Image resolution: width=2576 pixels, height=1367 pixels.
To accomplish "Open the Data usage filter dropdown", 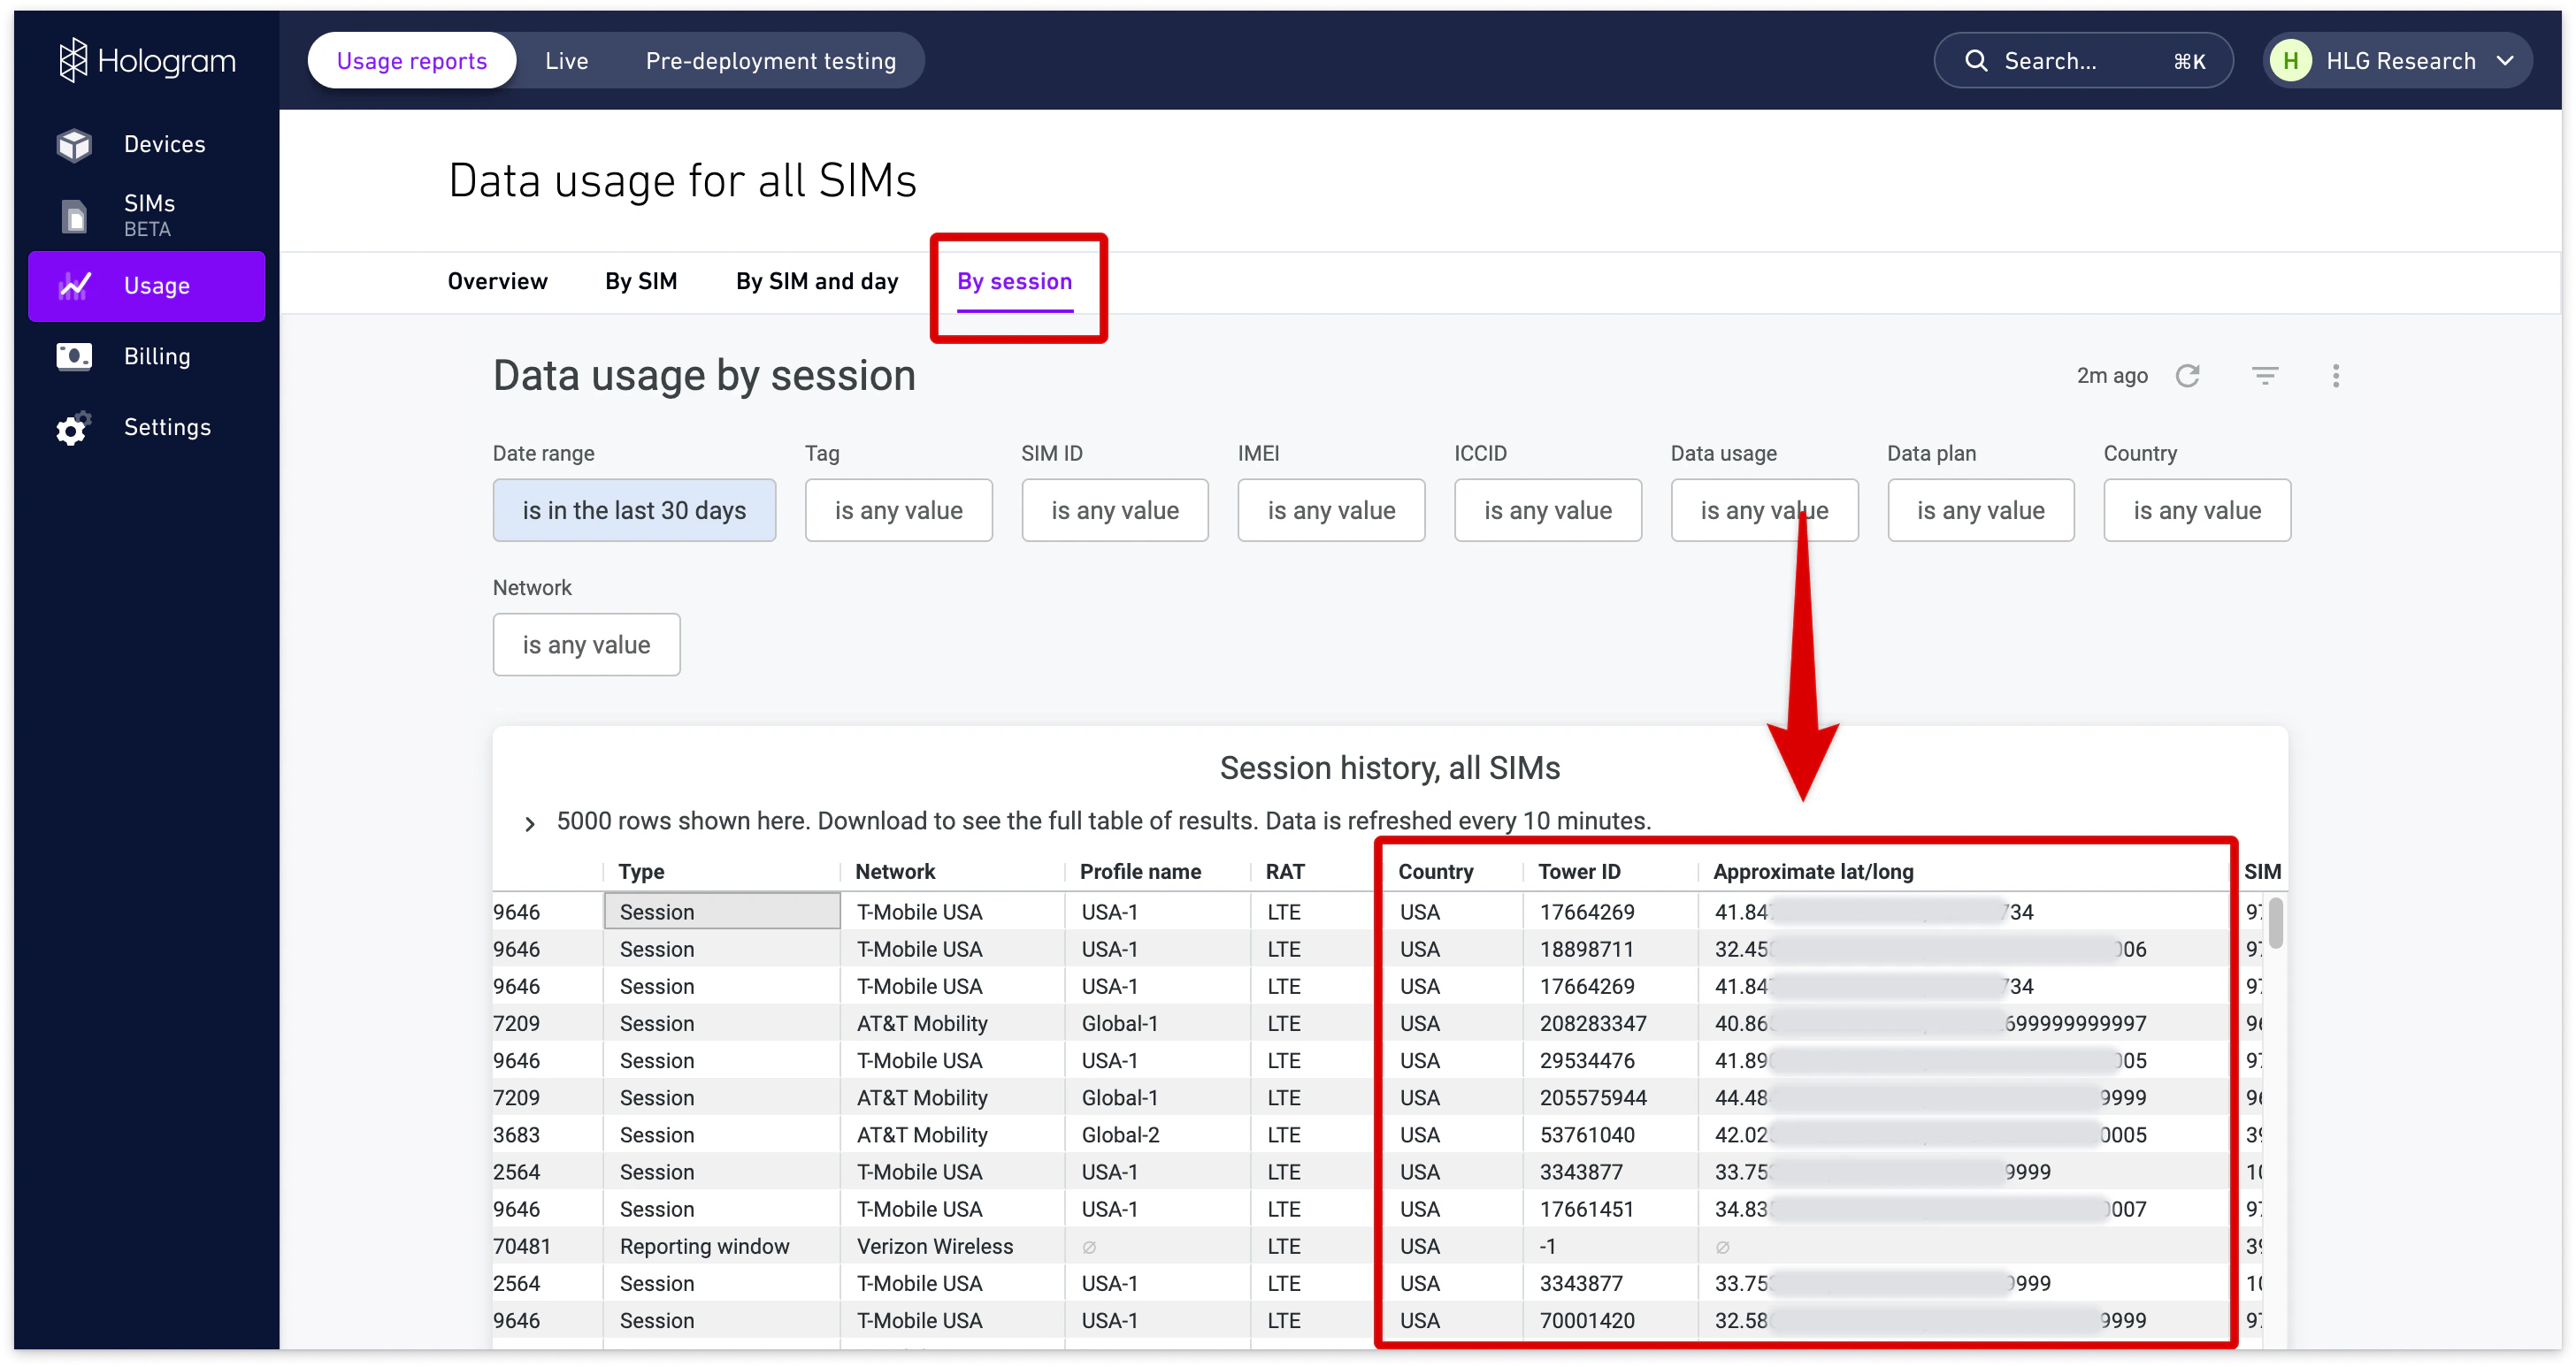I will tap(1764, 510).
